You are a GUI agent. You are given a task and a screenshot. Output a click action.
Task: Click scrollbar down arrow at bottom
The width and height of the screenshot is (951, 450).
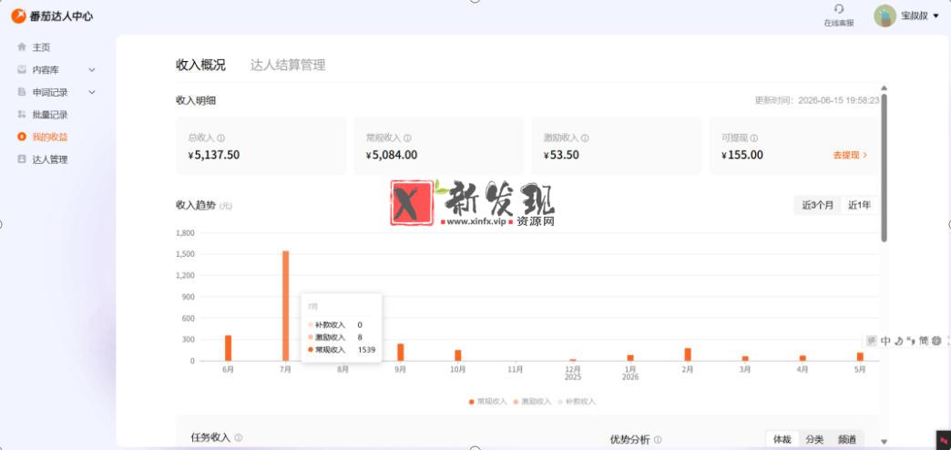pyautogui.click(x=884, y=442)
